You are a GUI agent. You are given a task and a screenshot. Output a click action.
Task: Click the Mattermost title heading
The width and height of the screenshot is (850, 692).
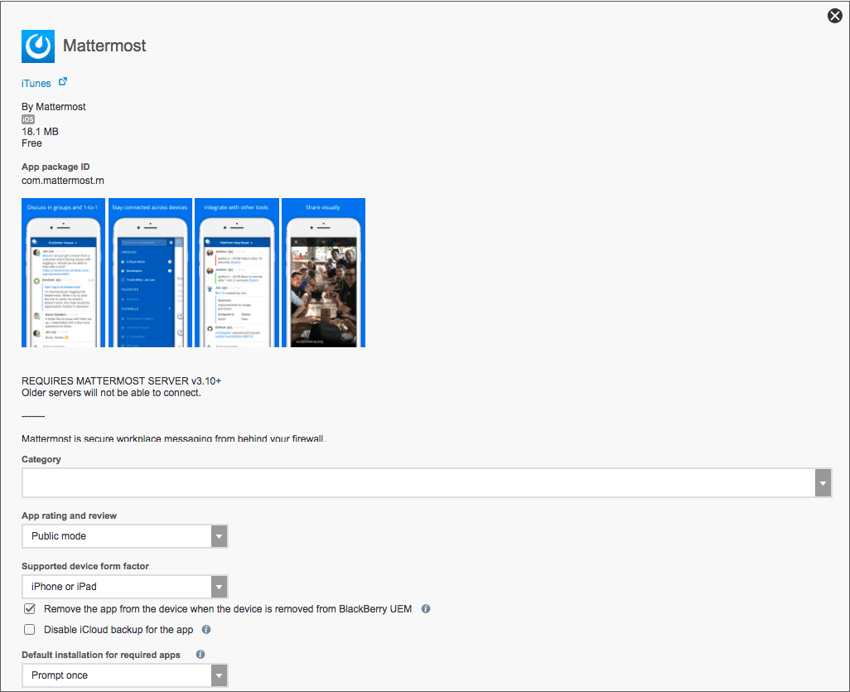[104, 46]
